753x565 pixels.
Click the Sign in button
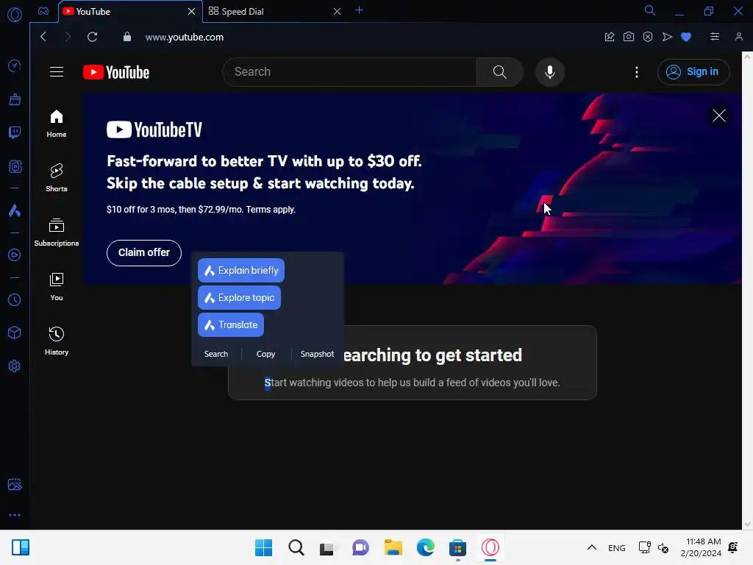pos(693,72)
